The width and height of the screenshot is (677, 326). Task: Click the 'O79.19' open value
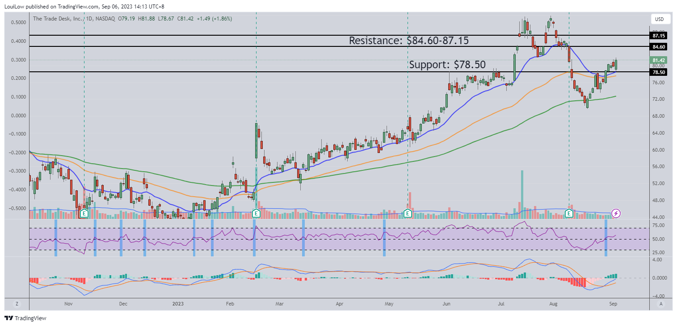tap(127, 19)
